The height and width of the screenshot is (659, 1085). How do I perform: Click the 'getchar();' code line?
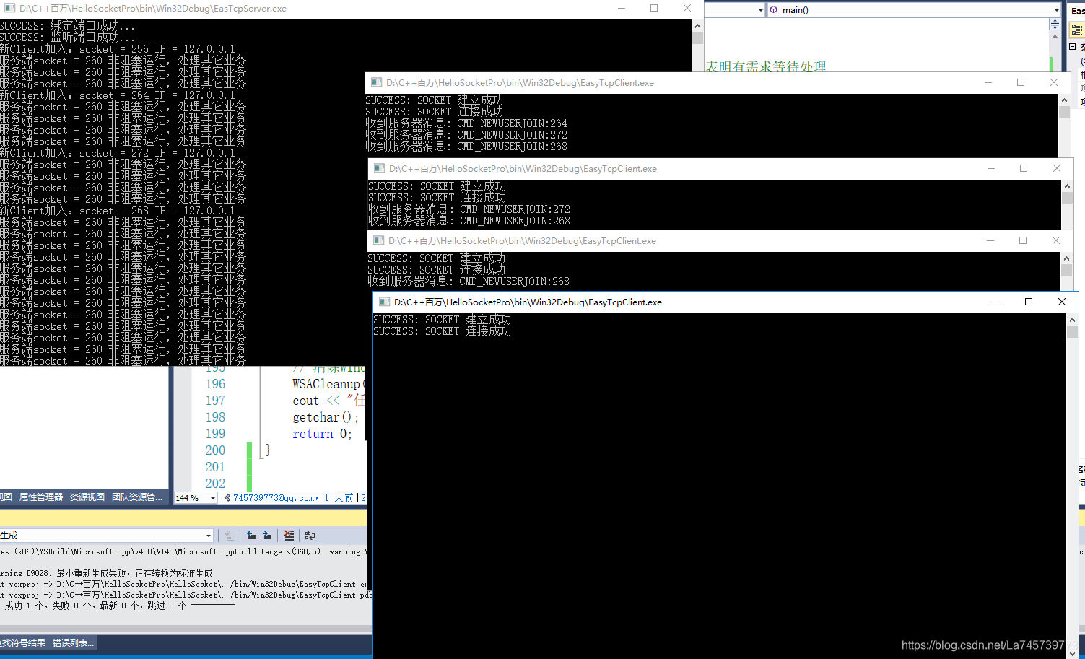click(x=325, y=417)
